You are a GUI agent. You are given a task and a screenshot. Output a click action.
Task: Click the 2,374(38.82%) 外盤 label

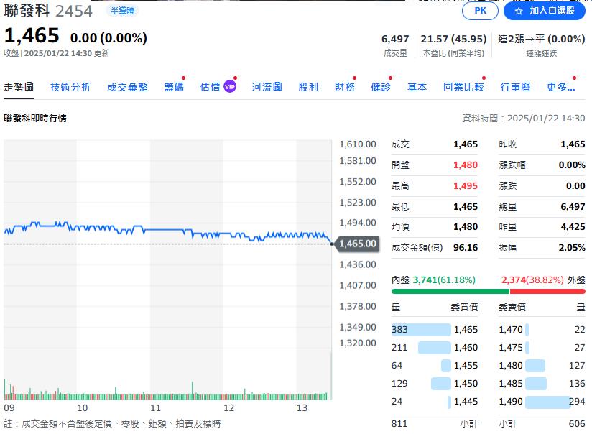coord(543,280)
